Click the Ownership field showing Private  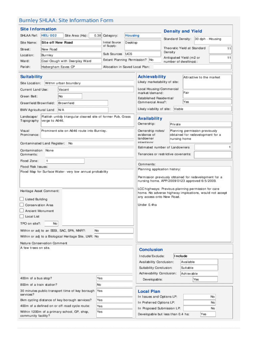click(x=200, y=124)
